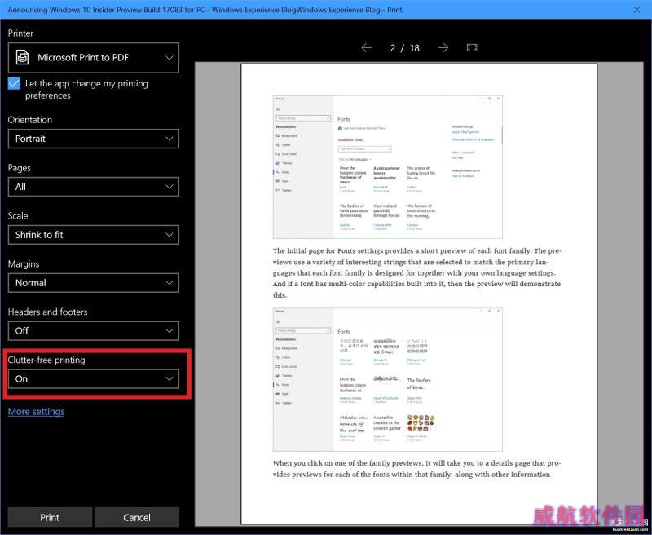Image resolution: width=652 pixels, height=535 pixels.
Task: Go to the next preview page
Action: coord(443,48)
